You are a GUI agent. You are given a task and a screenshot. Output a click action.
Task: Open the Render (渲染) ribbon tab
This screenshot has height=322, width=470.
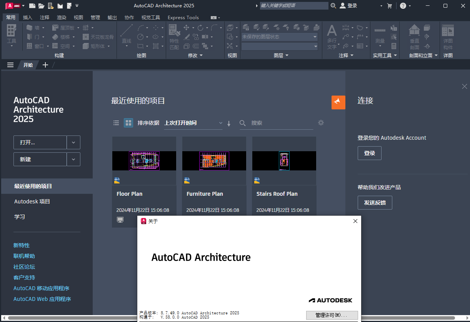point(62,17)
